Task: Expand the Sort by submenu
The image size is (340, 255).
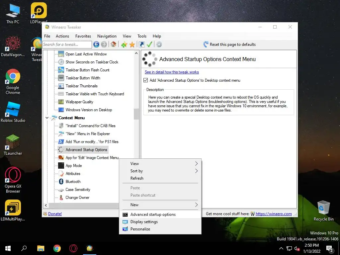Action: click(160, 171)
